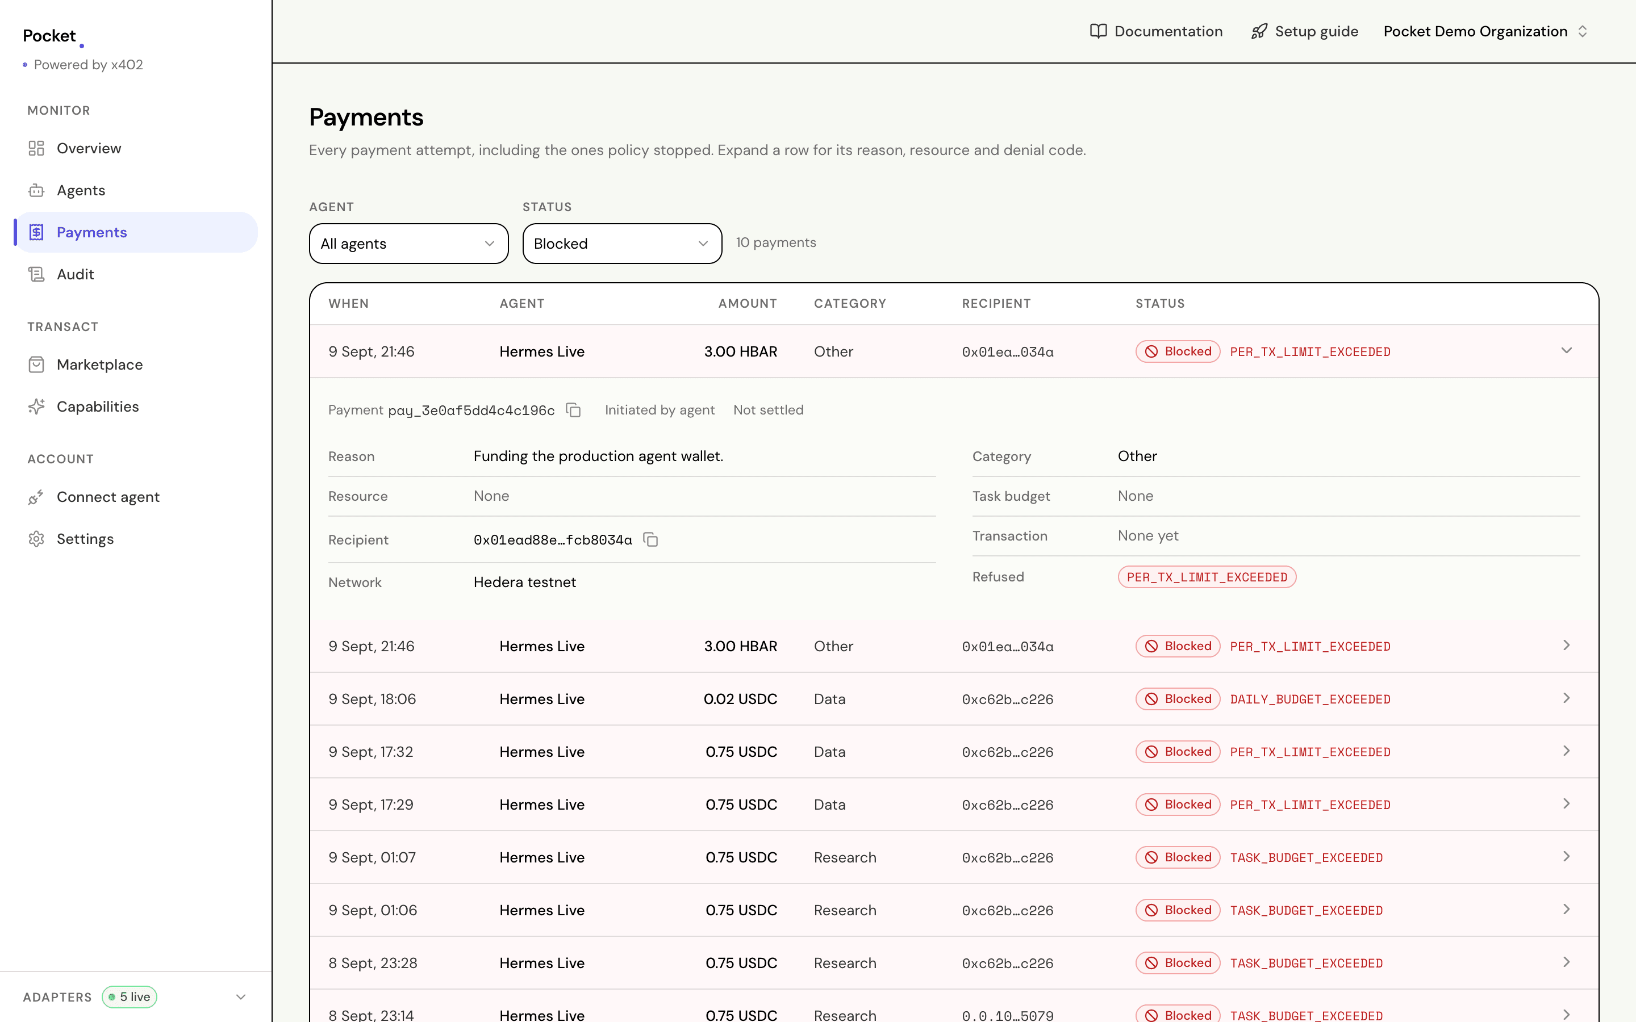The image size is (1636, 1022).
Task: Click the Capabilities sparkle icon
Action: [x=36, y=406]
